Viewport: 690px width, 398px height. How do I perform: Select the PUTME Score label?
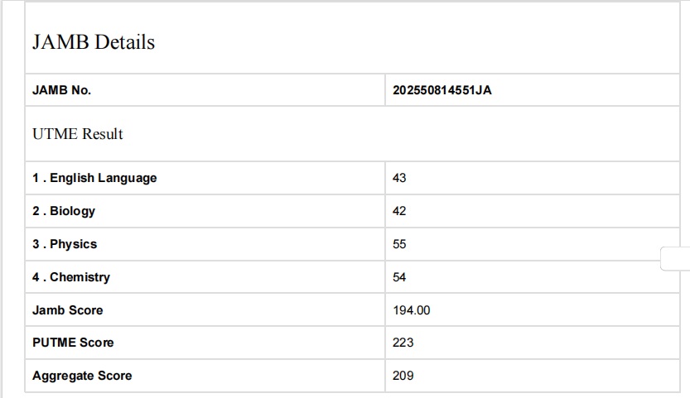[73, 343]
